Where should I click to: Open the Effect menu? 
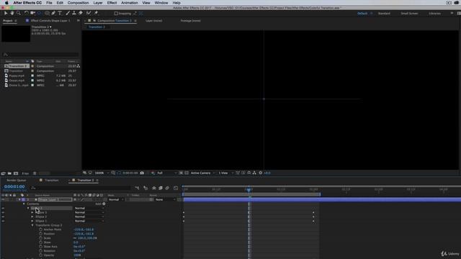point(112,3)
